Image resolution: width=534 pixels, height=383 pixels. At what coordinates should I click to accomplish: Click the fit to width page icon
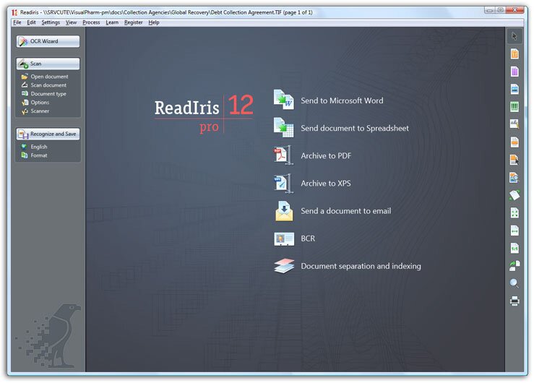tap(514, 231)
